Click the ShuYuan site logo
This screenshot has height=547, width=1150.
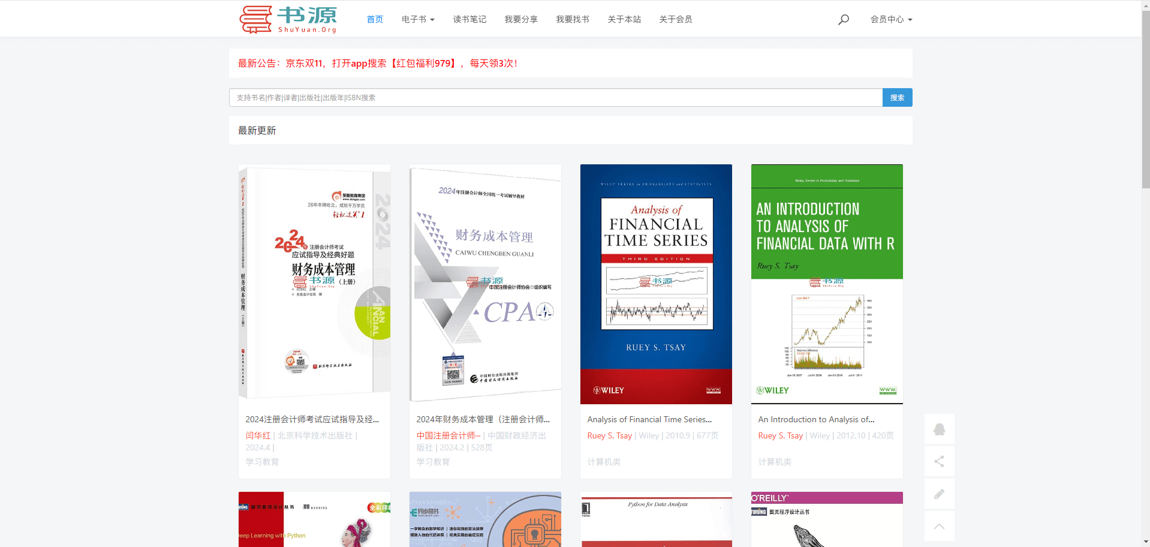288,19
